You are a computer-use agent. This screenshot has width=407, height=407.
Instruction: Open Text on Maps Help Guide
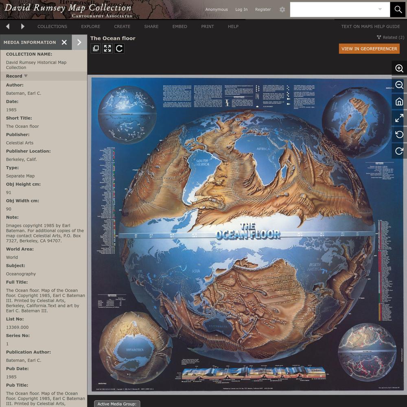point(370,26)
